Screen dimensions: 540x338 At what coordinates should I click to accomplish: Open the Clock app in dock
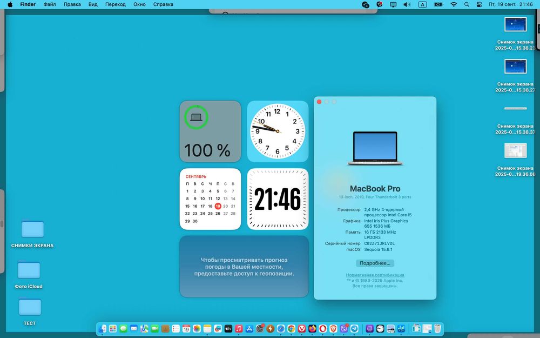click(x=380, y=329)
